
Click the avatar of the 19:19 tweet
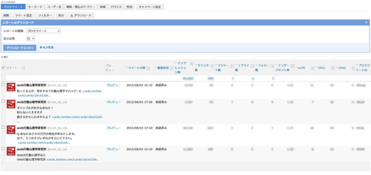(x=11, y=151)
